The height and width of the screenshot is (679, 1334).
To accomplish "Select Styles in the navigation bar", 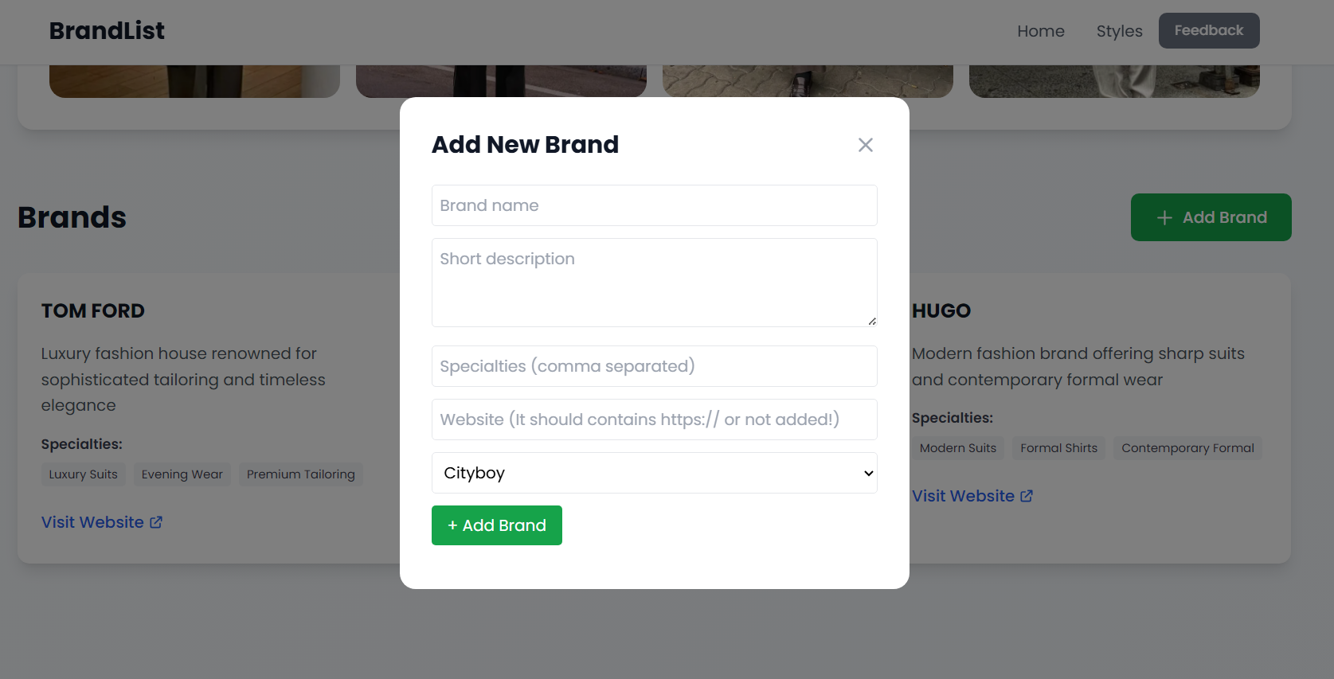I will coord(1119,31).
